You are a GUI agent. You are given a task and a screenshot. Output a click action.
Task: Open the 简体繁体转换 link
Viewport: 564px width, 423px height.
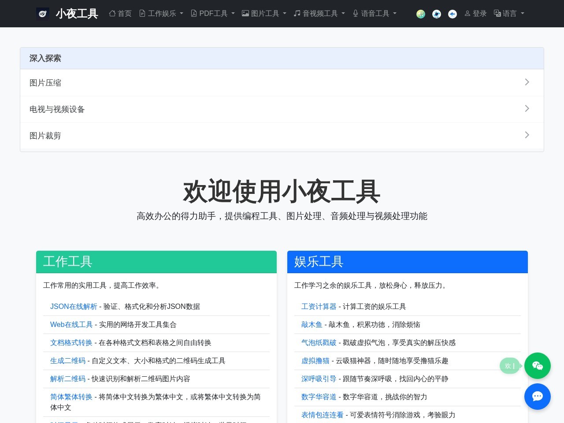pos(71,397)
